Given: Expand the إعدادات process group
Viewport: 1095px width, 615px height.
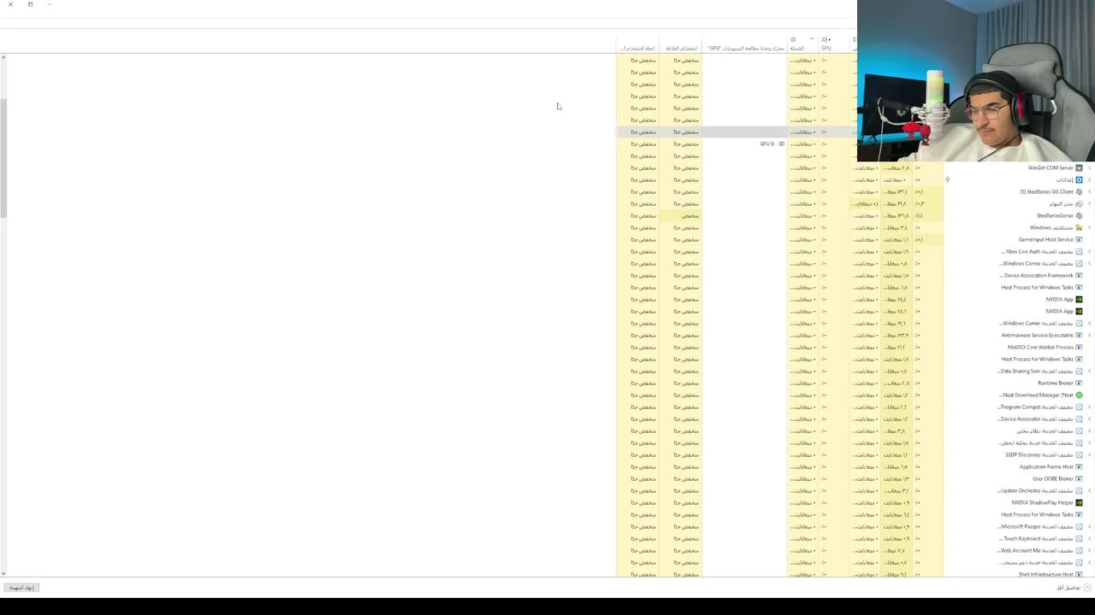Looking at the screenshot, I should (1089, 179).
